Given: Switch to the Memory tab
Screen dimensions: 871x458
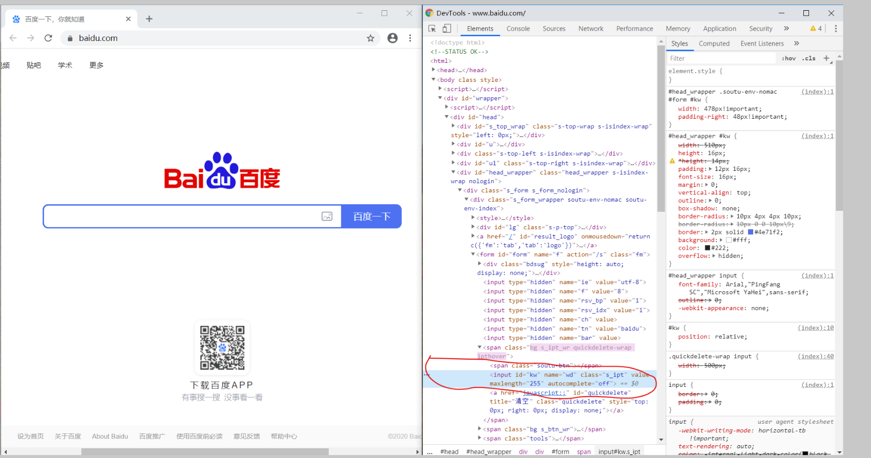Looking at the screenshot, I should click(678, 29).
